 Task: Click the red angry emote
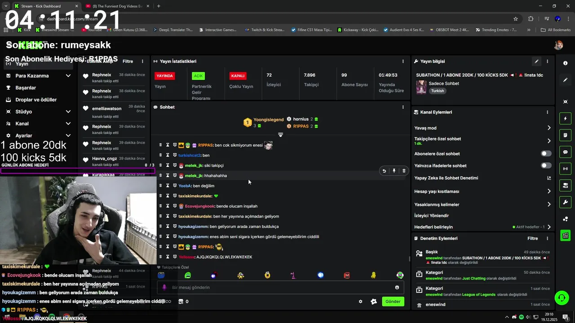(347, 275)
